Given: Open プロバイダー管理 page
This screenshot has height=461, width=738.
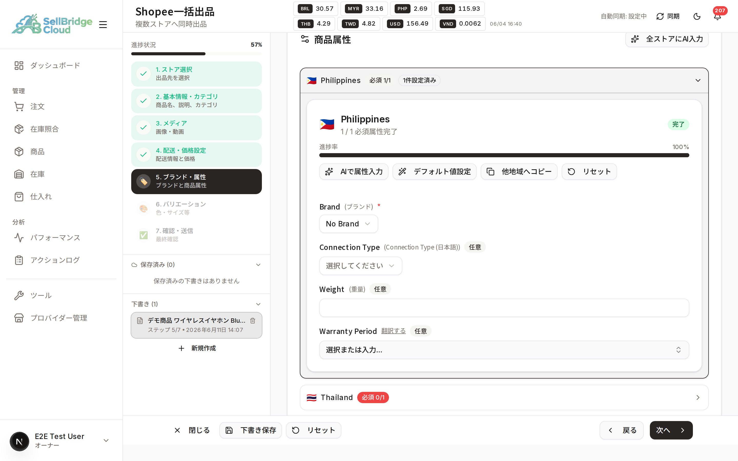Looking at the screenshot, I should click(x=61, y=318).
